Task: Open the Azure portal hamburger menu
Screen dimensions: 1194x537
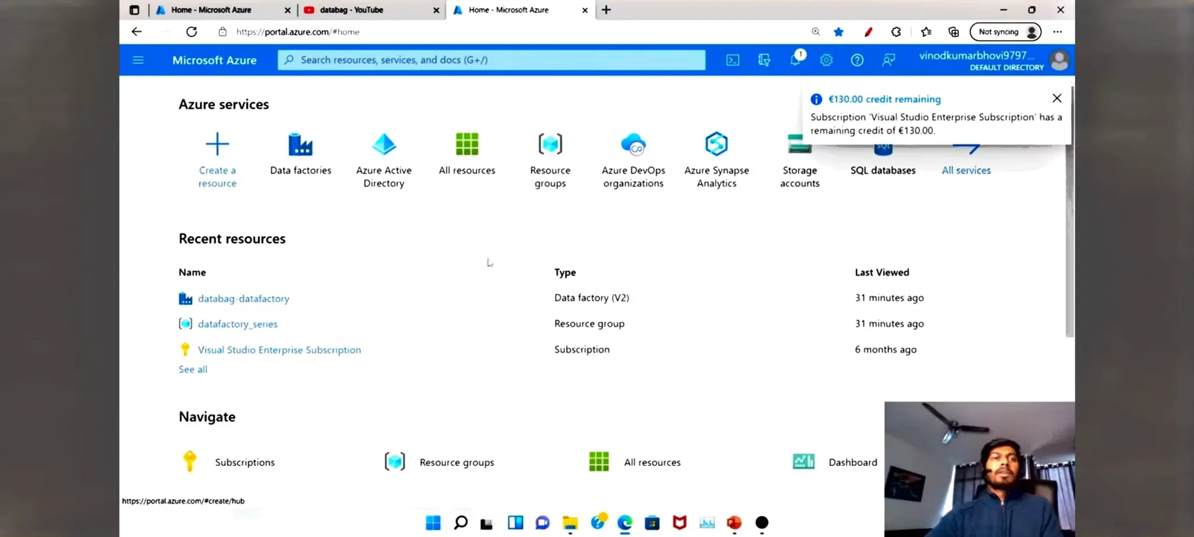Action: pyautogui.click(x=138, y=60)
